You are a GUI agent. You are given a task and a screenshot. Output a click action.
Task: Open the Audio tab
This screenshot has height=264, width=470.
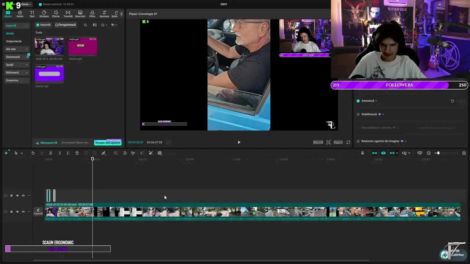point(20,14)
